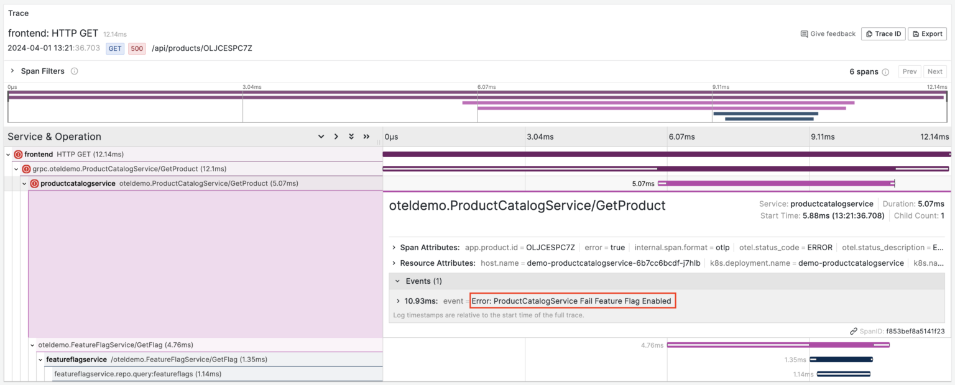This screenshot has height=385, width=955.
Task: Collapse the Events (1) section
Action: click(x=398, y=281)
